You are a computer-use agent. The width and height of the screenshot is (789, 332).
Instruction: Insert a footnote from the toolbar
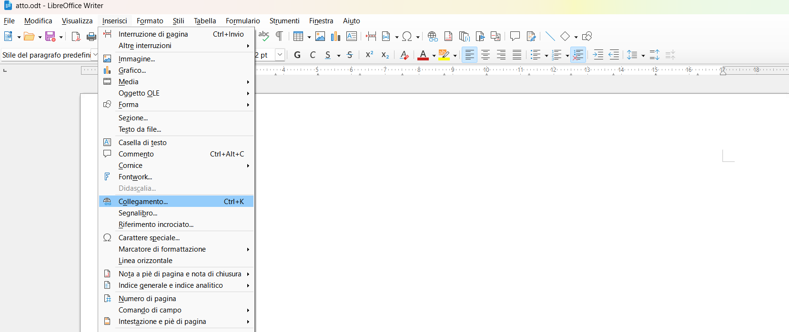(x=448, y=36)
